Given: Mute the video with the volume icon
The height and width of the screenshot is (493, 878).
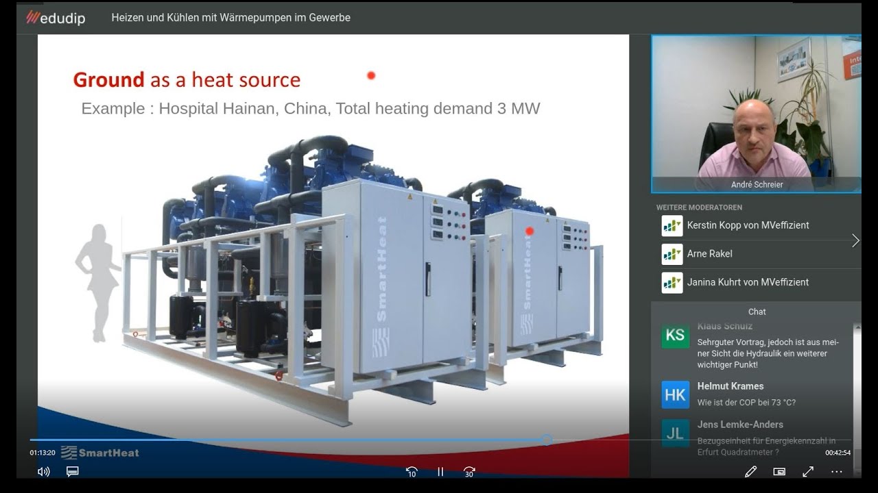Looking at the screenshot, I should 44,471.
